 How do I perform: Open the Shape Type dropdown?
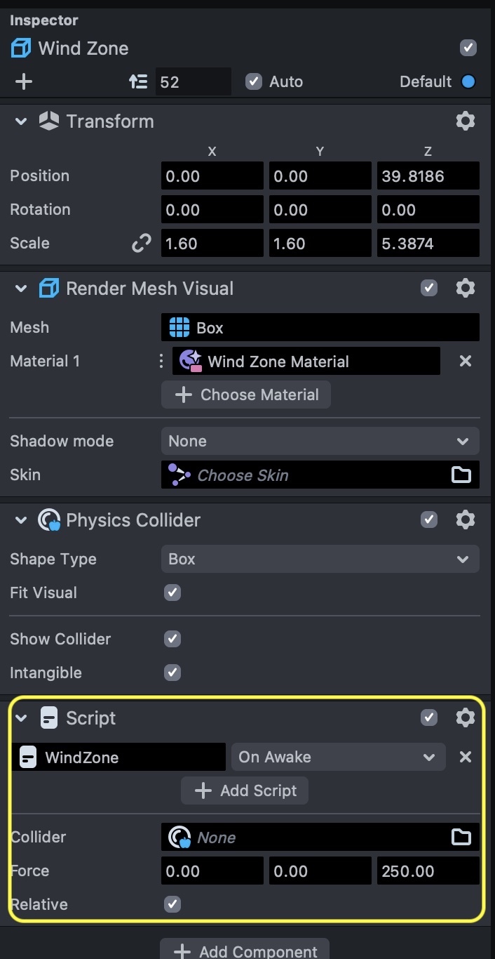320,559
